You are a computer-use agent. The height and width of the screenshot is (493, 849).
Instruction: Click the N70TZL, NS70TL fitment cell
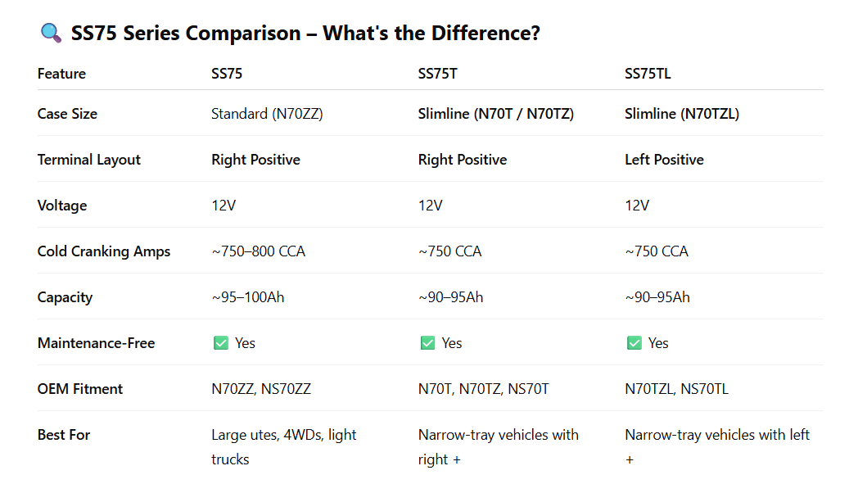click(x=676, y=389)
